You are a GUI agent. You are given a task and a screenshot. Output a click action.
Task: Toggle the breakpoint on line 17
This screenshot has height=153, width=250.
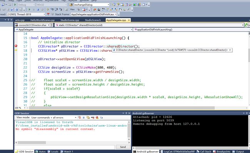(16, 46)
